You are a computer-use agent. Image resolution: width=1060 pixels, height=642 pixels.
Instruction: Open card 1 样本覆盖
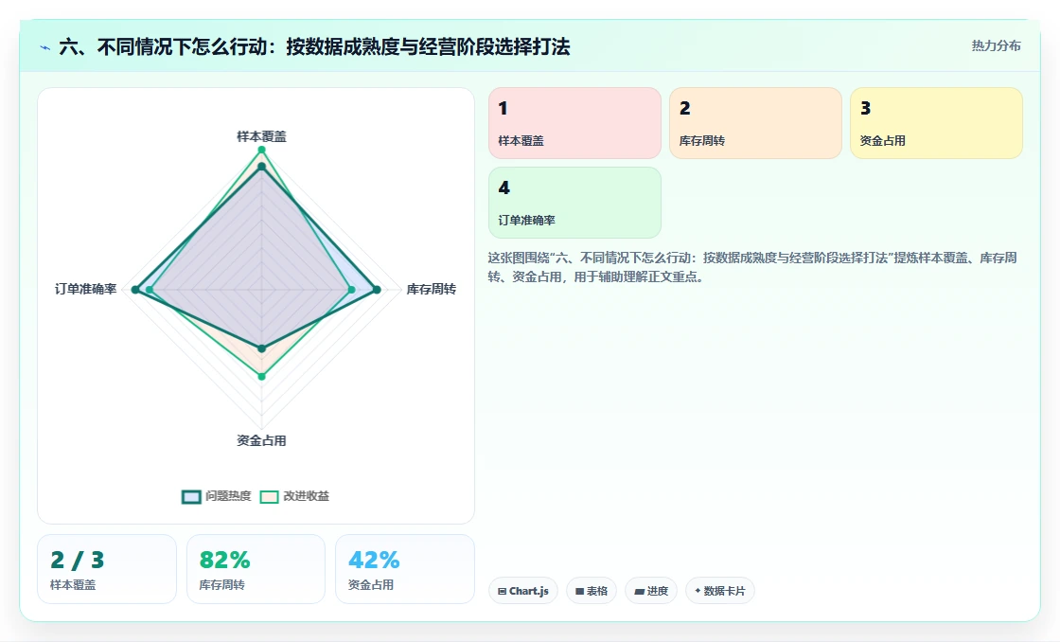point(574,123)
